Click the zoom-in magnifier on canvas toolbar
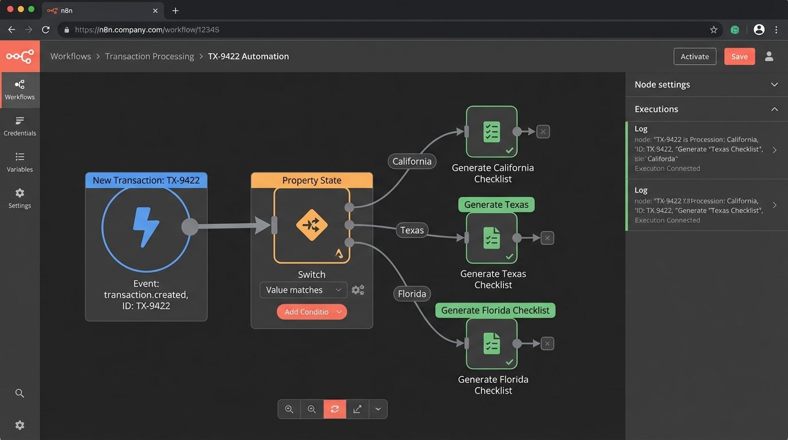Screen dimensions: 788x440 tap(289, 409)
